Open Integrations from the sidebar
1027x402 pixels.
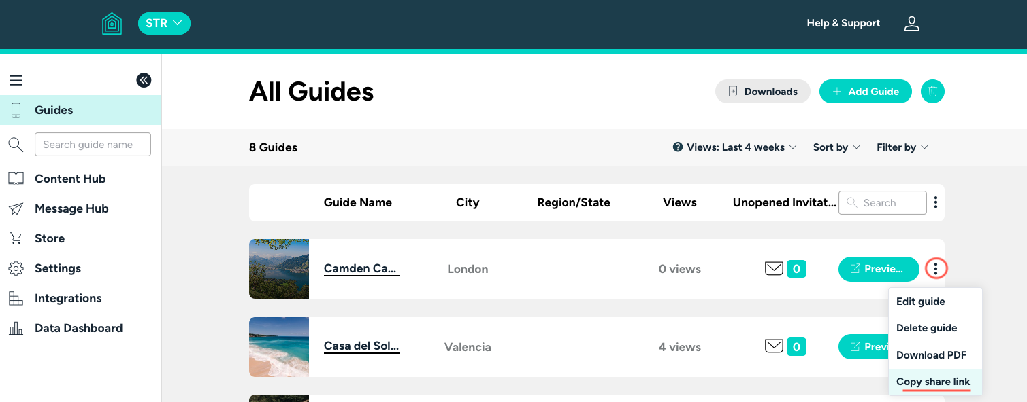(x=68, y=298)
